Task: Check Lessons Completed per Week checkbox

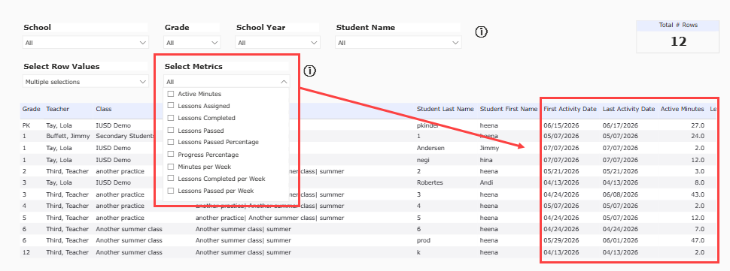Action: (x=170, y=178)
